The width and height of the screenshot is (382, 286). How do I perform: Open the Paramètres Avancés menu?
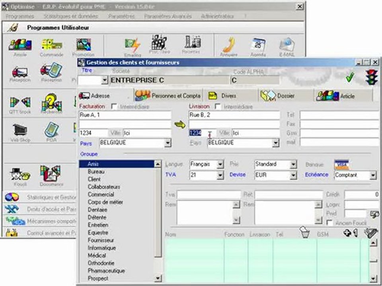168,16
